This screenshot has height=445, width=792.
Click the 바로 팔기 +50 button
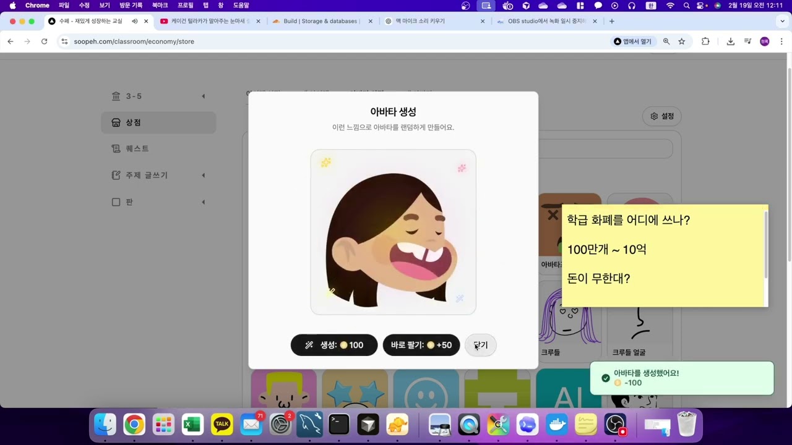[421, 345]
